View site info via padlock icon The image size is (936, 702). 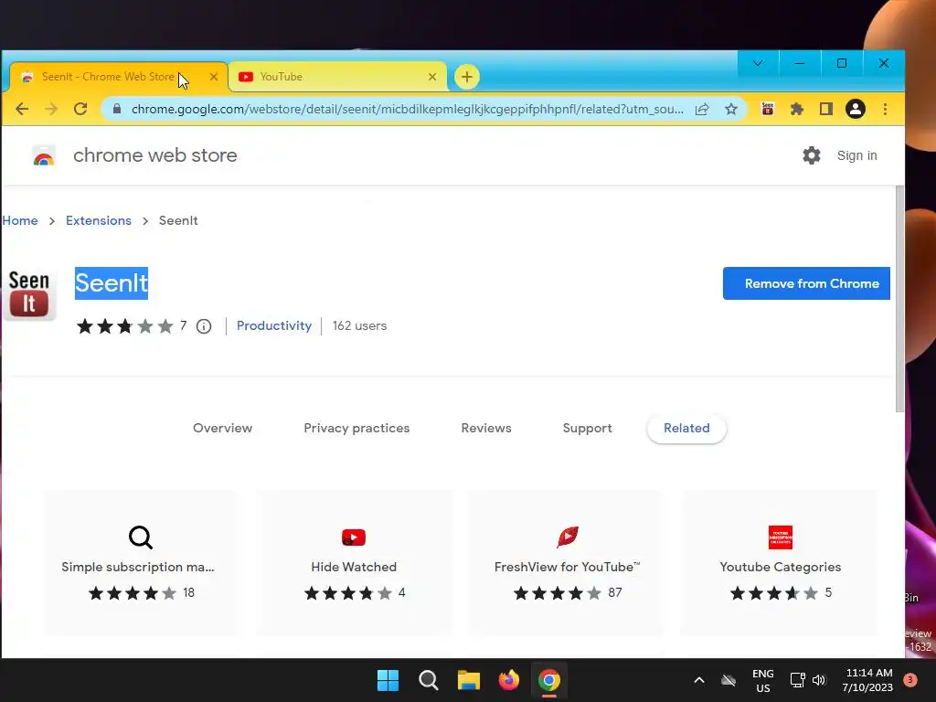pyautogui.click(x=117, y=110)
